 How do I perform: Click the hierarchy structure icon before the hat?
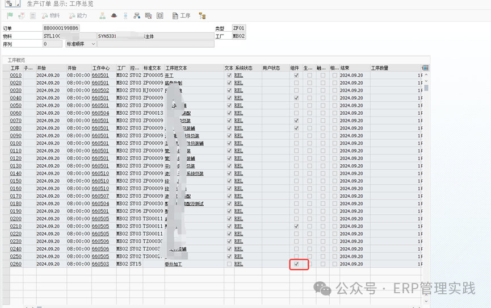tap(102, 16)
